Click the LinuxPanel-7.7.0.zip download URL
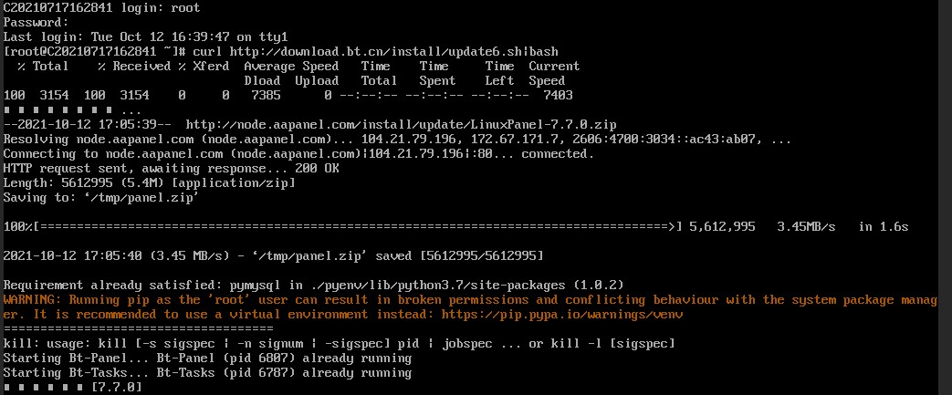The height and width of the screenshot is (395, 952). (394, 124)
